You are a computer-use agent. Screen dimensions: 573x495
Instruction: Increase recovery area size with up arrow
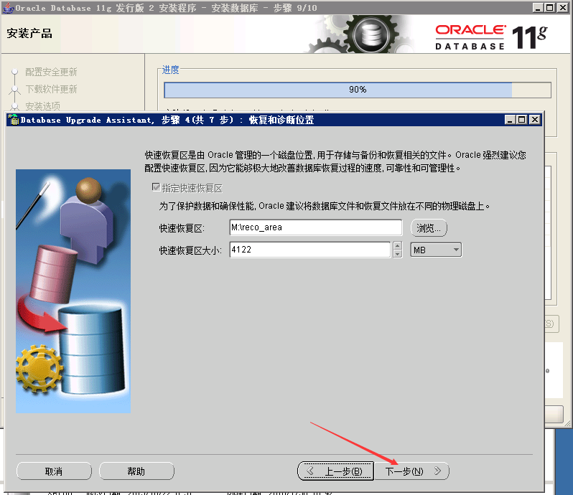(x=398, y=245)
